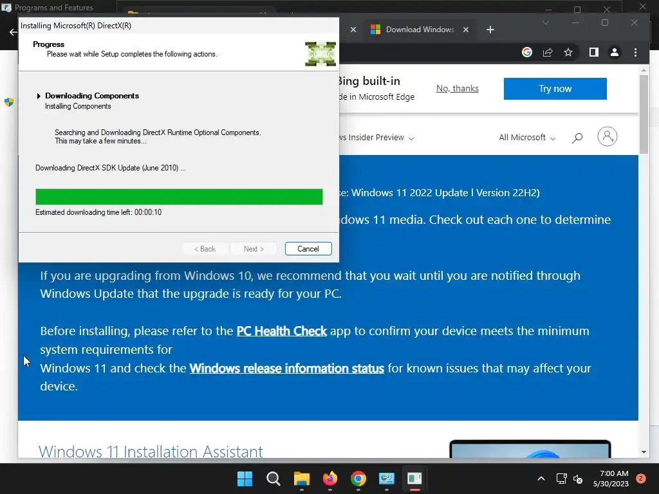Switch to the Download Windows tab

420,30
